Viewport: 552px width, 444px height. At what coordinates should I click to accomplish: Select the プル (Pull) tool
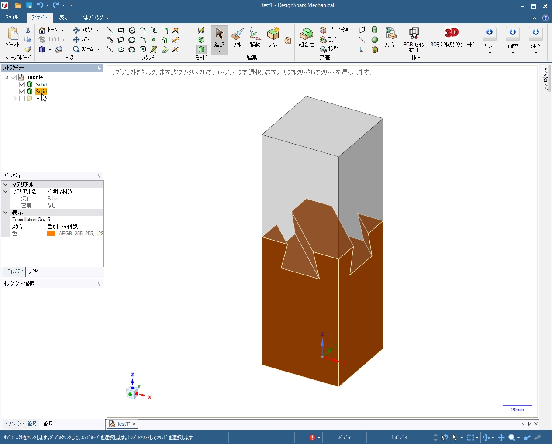click(237, 37)
